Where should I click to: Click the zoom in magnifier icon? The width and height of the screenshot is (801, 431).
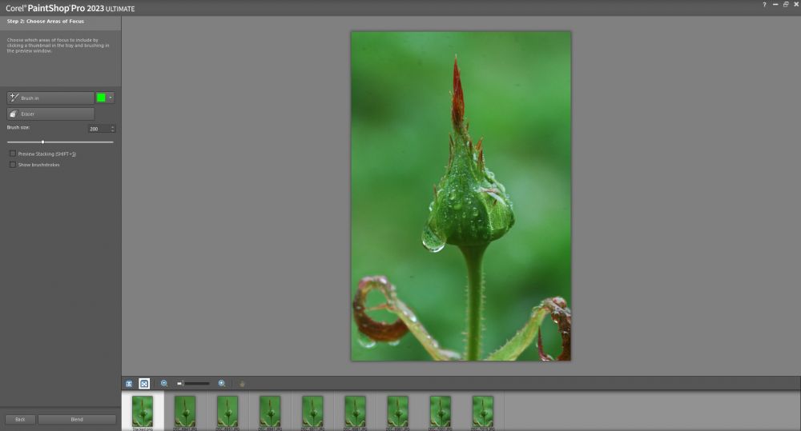tap(222, 384)
